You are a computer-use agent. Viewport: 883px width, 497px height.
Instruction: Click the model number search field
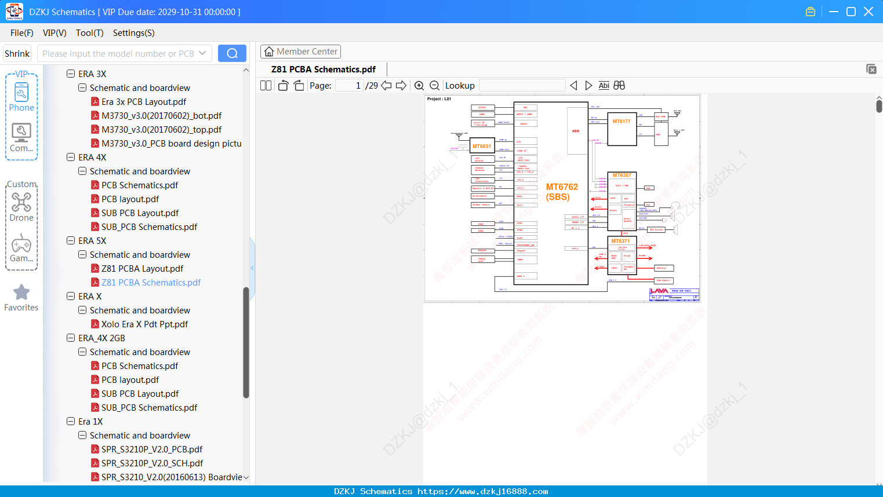pos(118,53)
